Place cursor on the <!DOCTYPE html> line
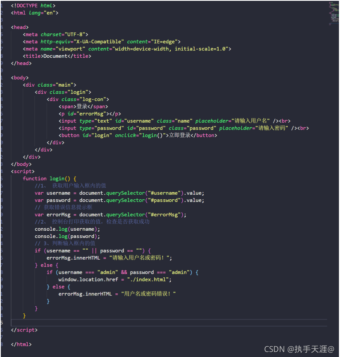The height and width of the screenshot is (357, 341). click(33, 5)
